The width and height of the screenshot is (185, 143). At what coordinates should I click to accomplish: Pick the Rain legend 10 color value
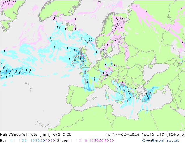coord(32,141)
